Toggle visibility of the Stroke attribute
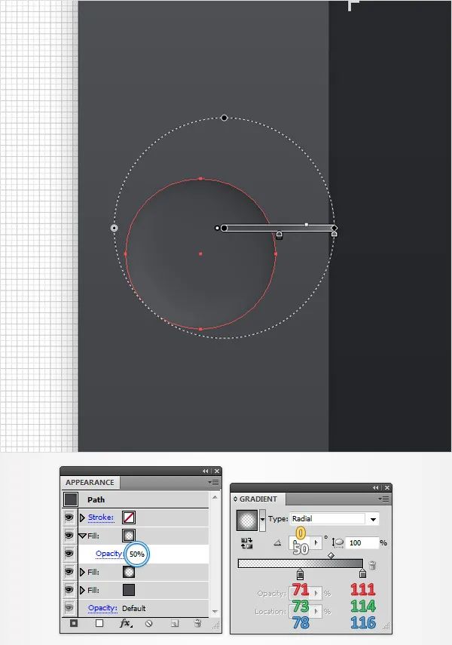 (x=69, y=518)
